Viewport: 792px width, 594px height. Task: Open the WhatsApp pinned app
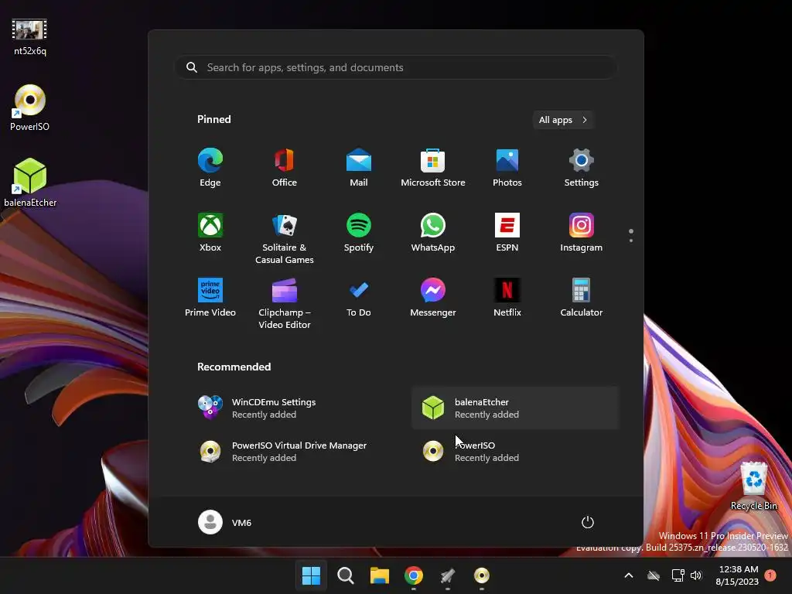433,232
